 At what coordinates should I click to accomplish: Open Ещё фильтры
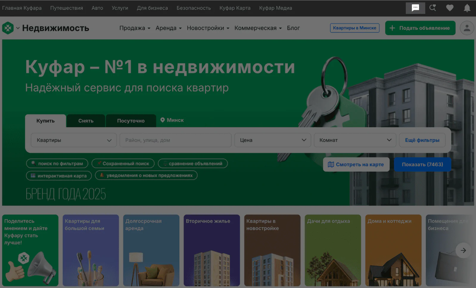(x=422, y=140)
